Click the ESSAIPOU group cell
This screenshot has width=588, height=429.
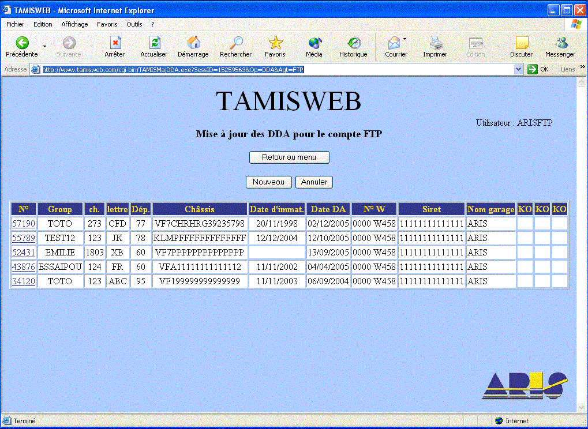(x=60, y=267)
